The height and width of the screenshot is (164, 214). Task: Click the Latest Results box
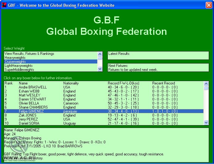point(158,55)
